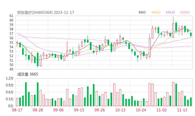
Task: Select the MA10 legend label
Action: pyautogui.click(x=156, y=12)
